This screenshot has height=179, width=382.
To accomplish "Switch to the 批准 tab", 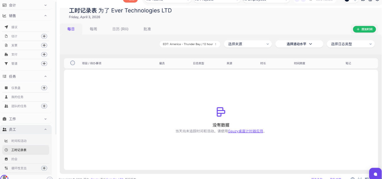I will [147, 29].
